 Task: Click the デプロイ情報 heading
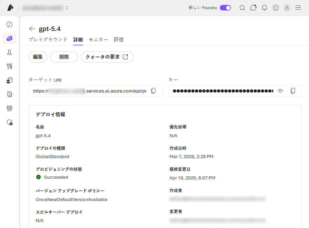[50, 115]
